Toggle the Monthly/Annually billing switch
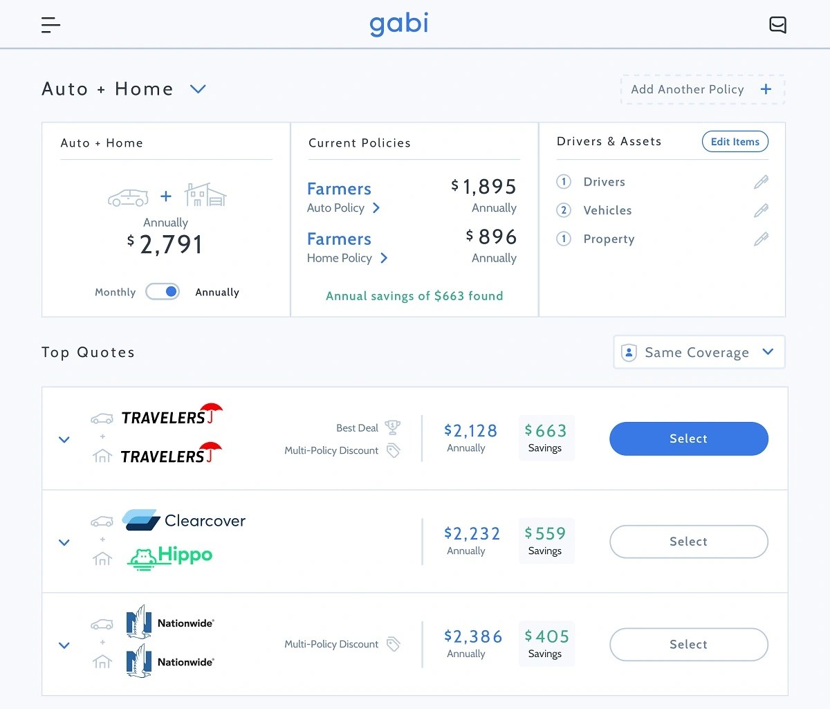 (x=163, y=292)
